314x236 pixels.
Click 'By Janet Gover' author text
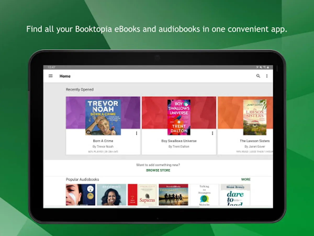tap(255, 147)
